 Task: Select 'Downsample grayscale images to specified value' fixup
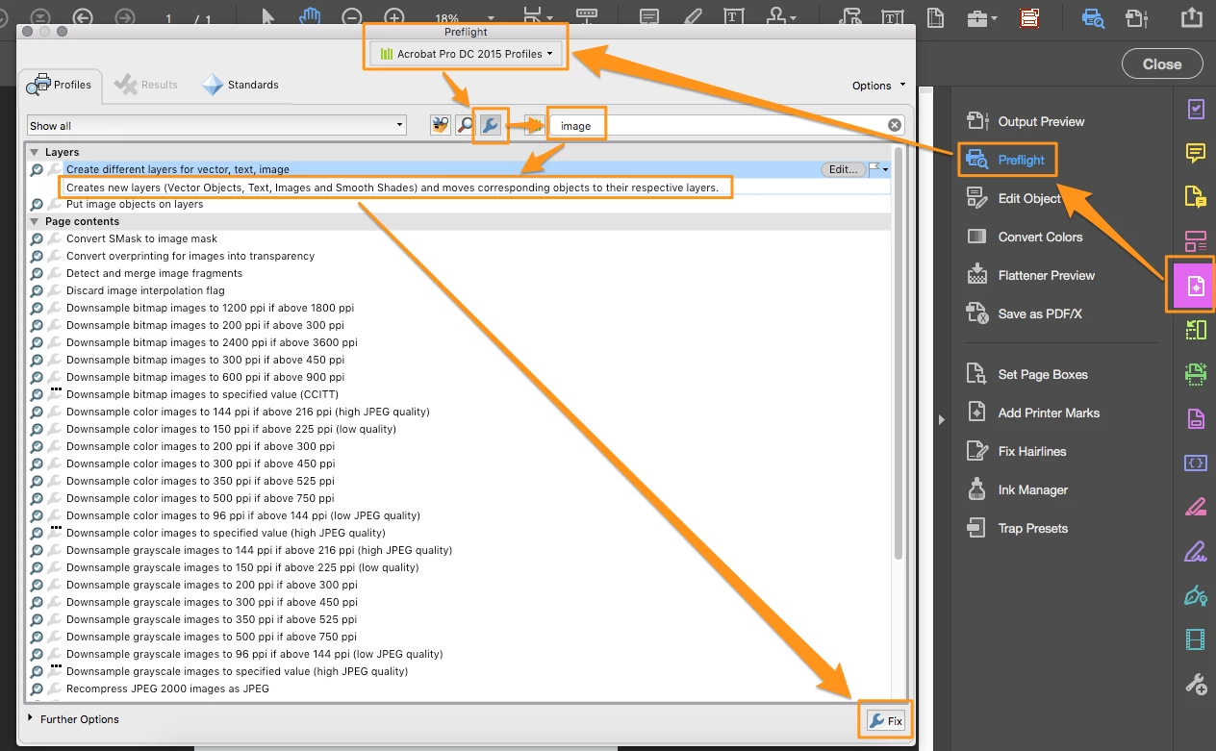click(237, 671)
